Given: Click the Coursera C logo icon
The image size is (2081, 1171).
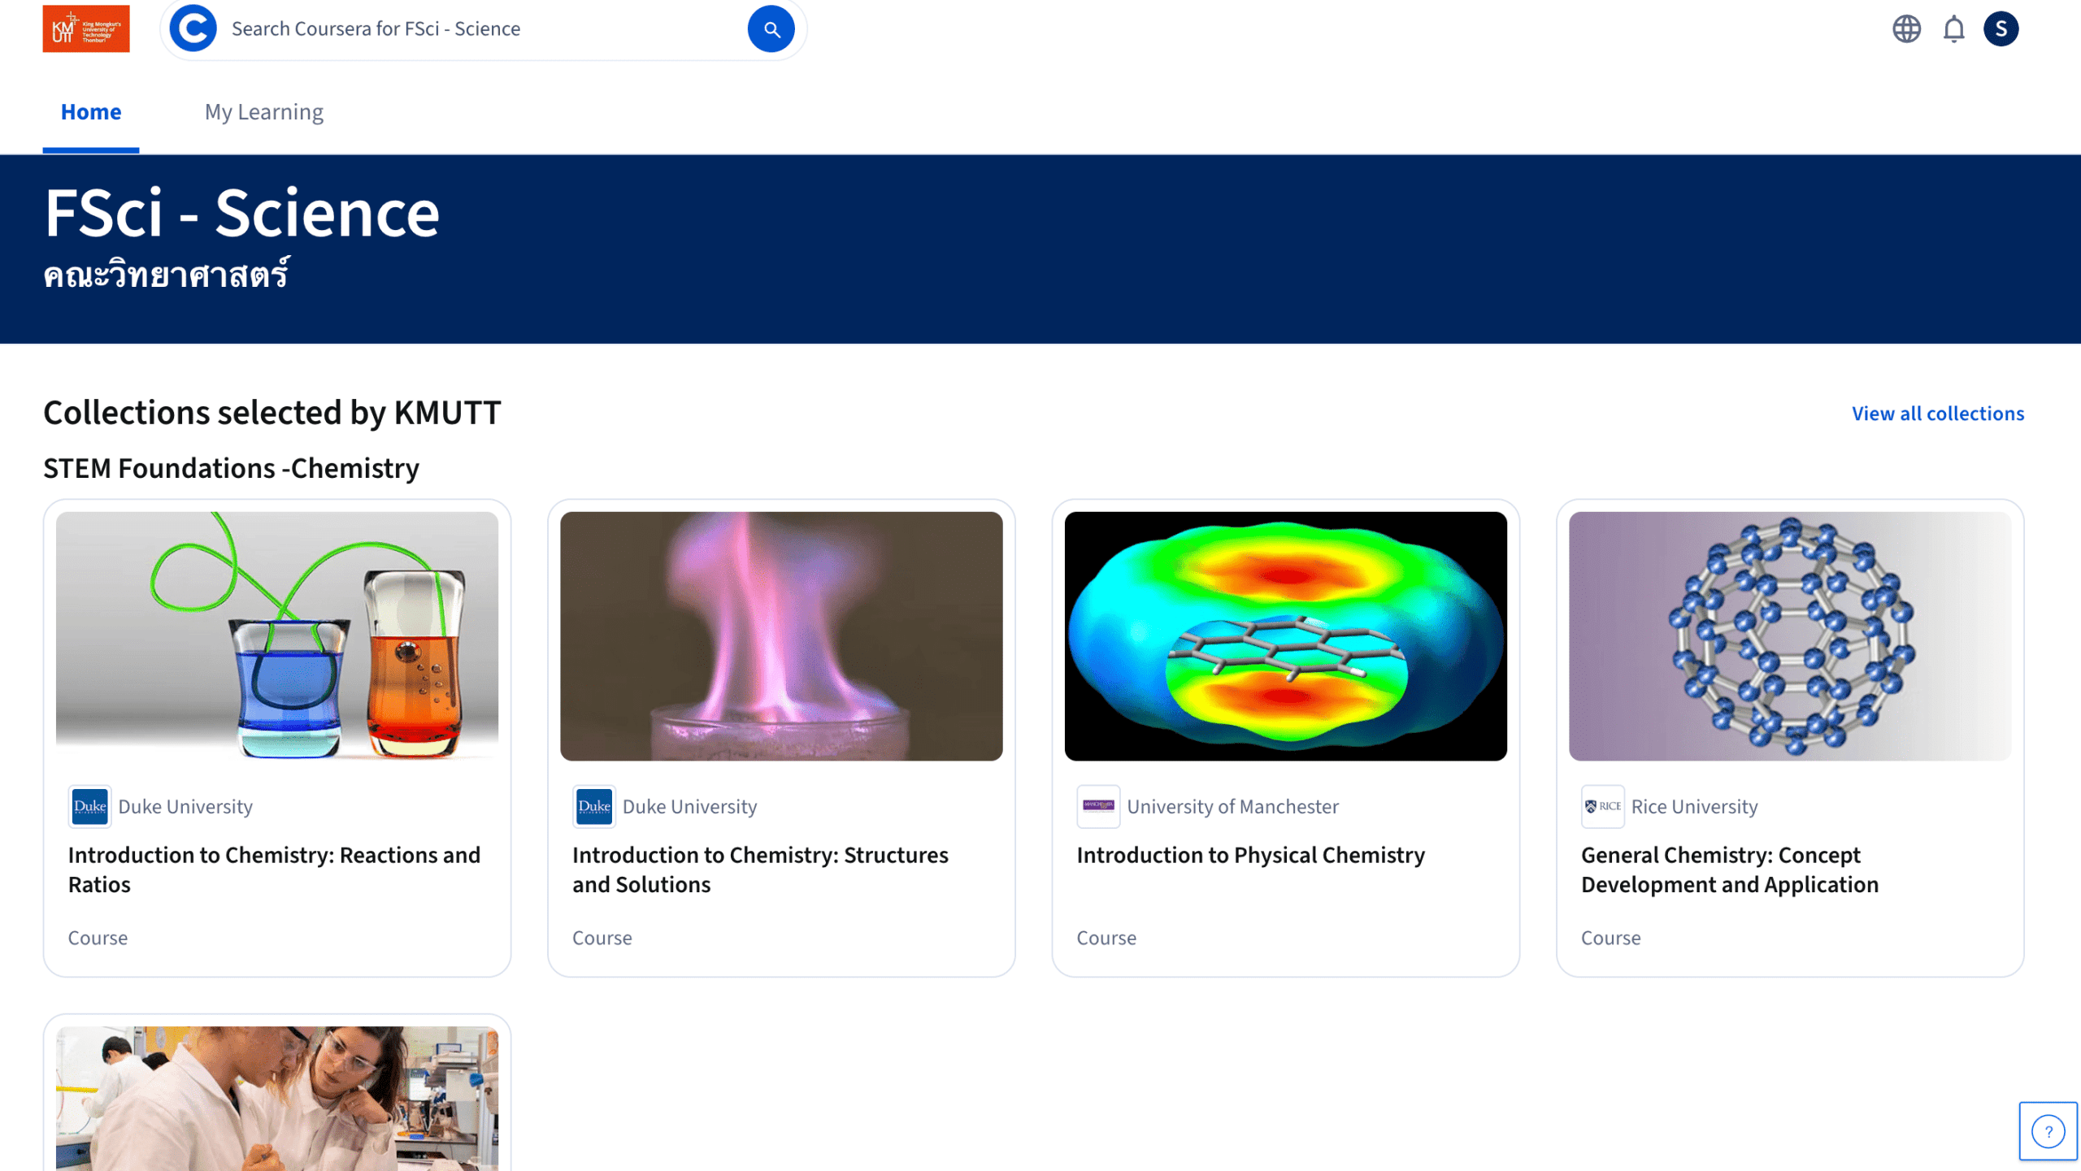Looking at the screenshot, I should coord(193,28).
